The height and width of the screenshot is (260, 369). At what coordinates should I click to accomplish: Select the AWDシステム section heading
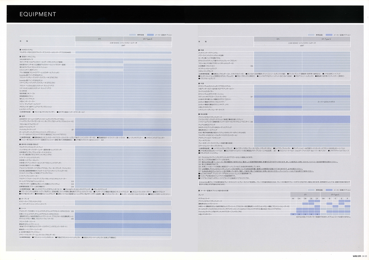(27, 50)
